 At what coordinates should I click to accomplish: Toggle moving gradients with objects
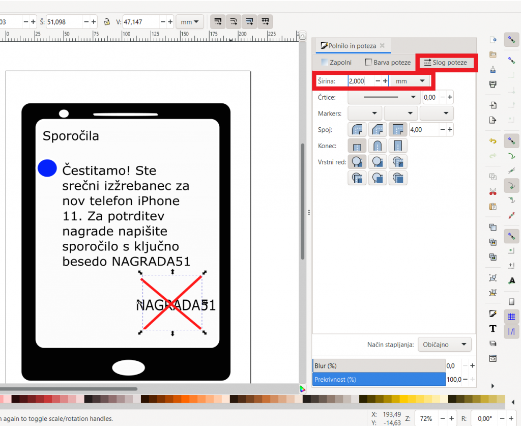249,22
